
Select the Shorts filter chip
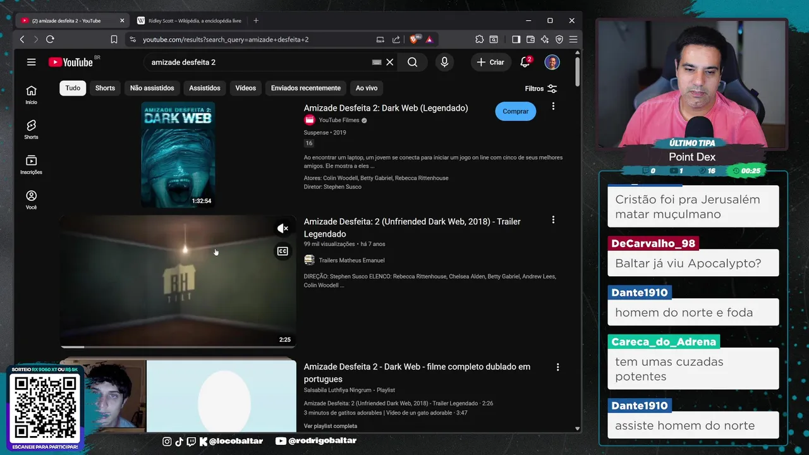point(105,88)
